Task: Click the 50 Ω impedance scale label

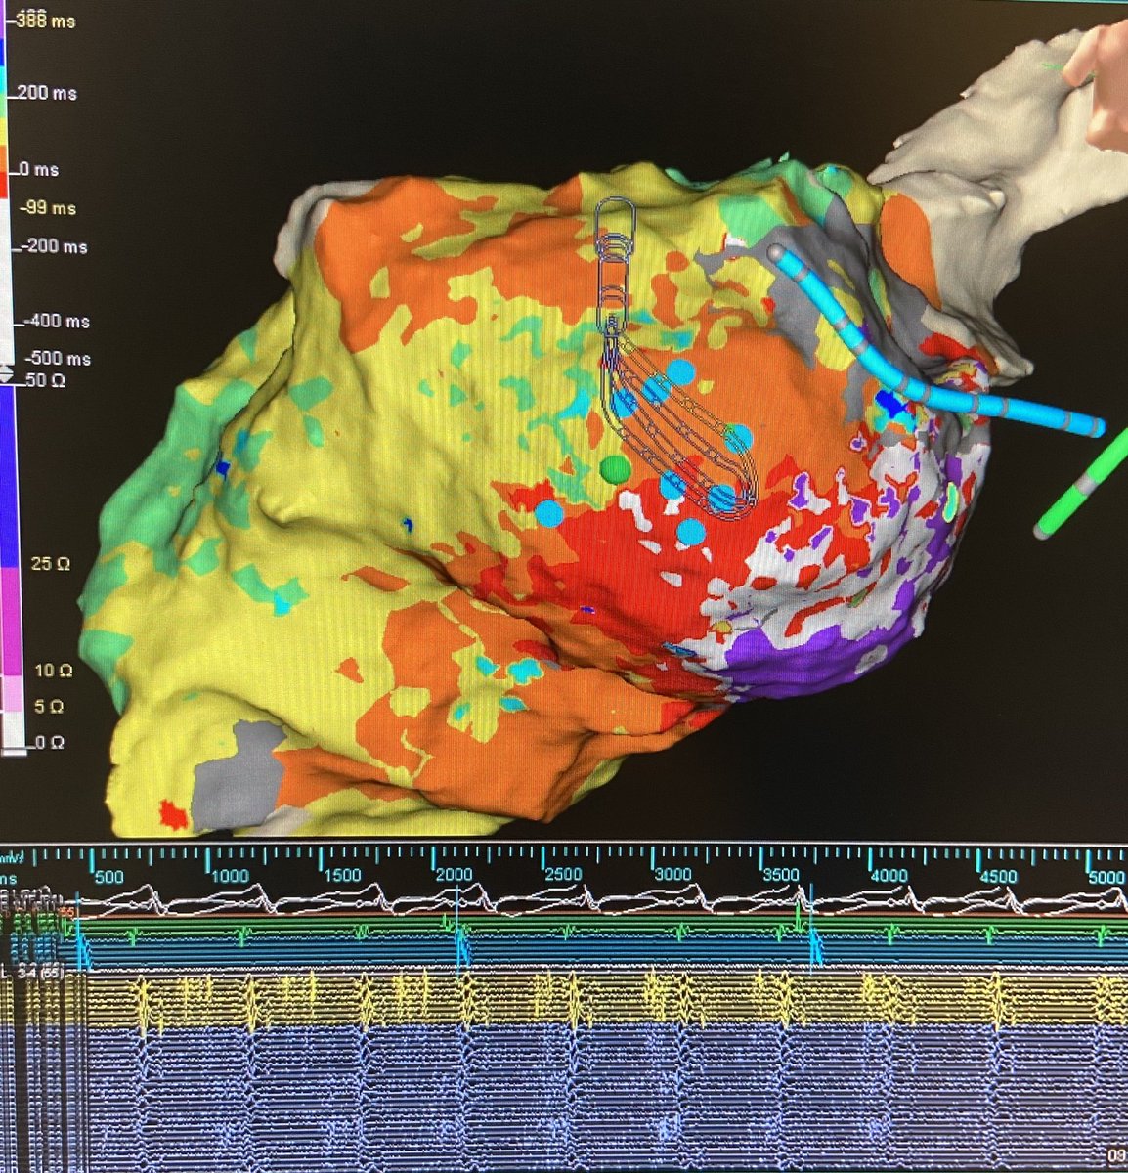Action: click(45, 380)
